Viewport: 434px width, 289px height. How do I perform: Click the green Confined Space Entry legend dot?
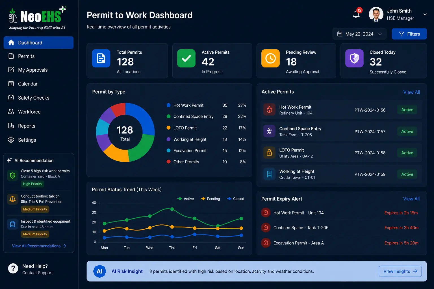[x=168, y=116]
